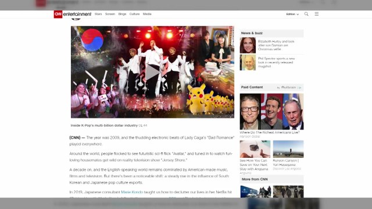The image size is (372, 209).
Task: Open the Screen section
Action: 110,14
